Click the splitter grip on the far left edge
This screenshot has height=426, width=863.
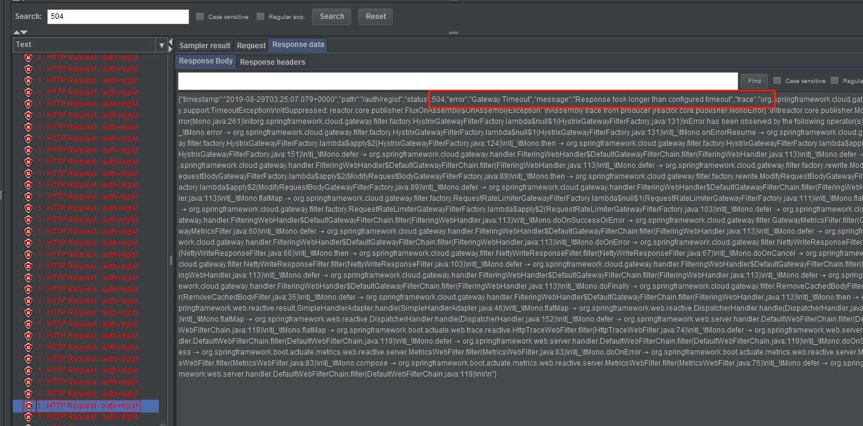(x=2, y=194)
